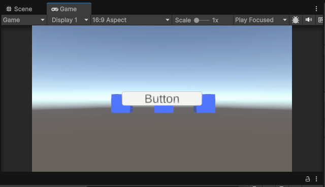The image size is (325, 187).
Task: Open the 16:9 Aspect resolution dropdown
Action: (131, 20)
